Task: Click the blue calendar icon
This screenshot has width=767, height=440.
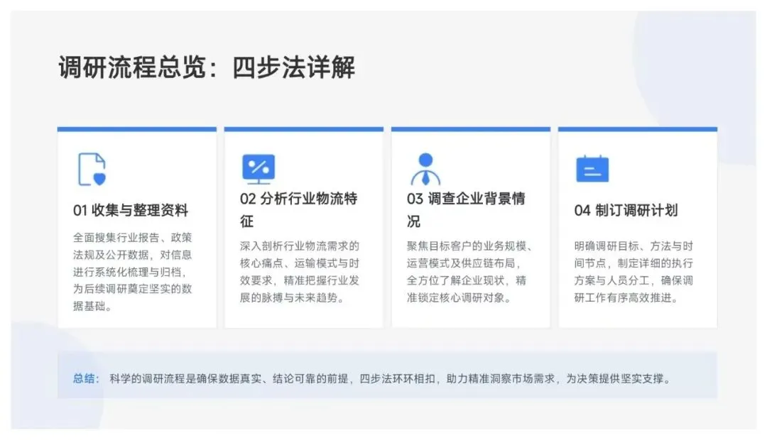Action: [592, 169]
